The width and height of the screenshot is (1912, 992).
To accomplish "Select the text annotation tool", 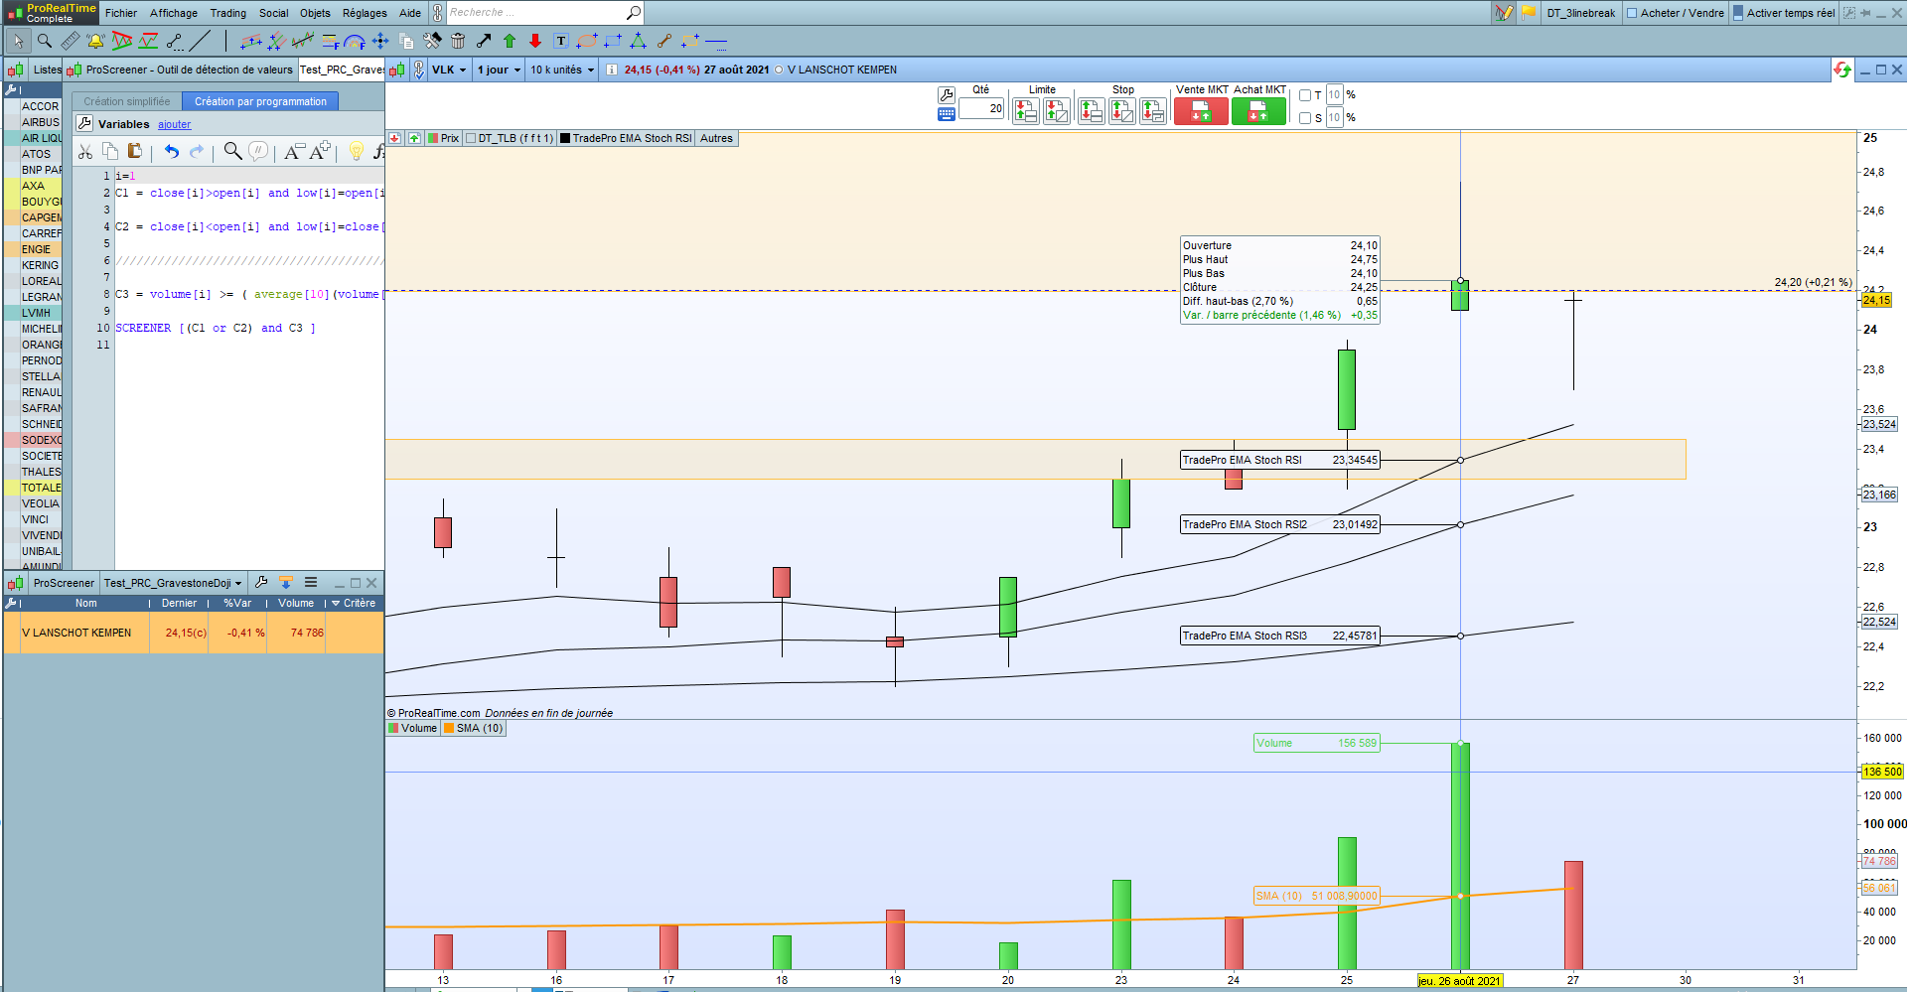I will pos(561,41).
